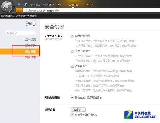Click the Browser - IPS label

click(53, 36)
